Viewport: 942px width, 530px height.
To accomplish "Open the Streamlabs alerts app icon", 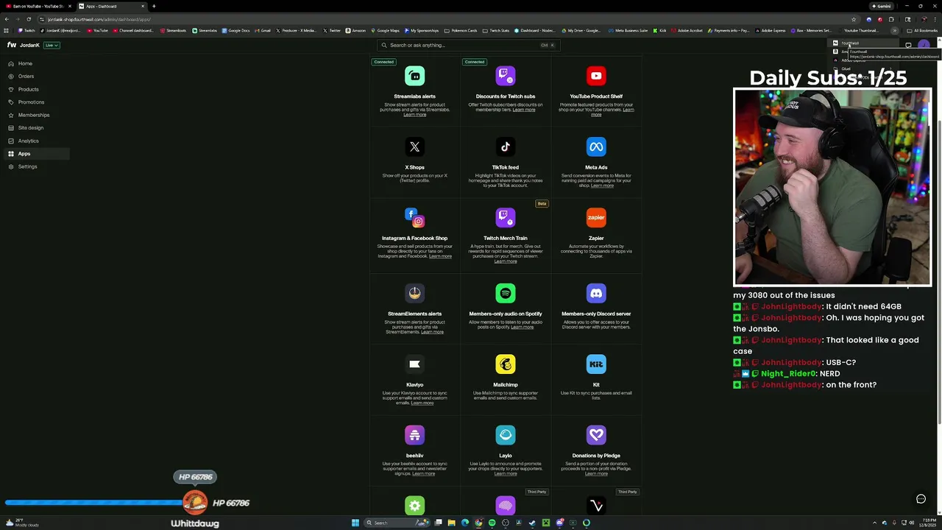I will pyautogui.click(x=414, y=76).
